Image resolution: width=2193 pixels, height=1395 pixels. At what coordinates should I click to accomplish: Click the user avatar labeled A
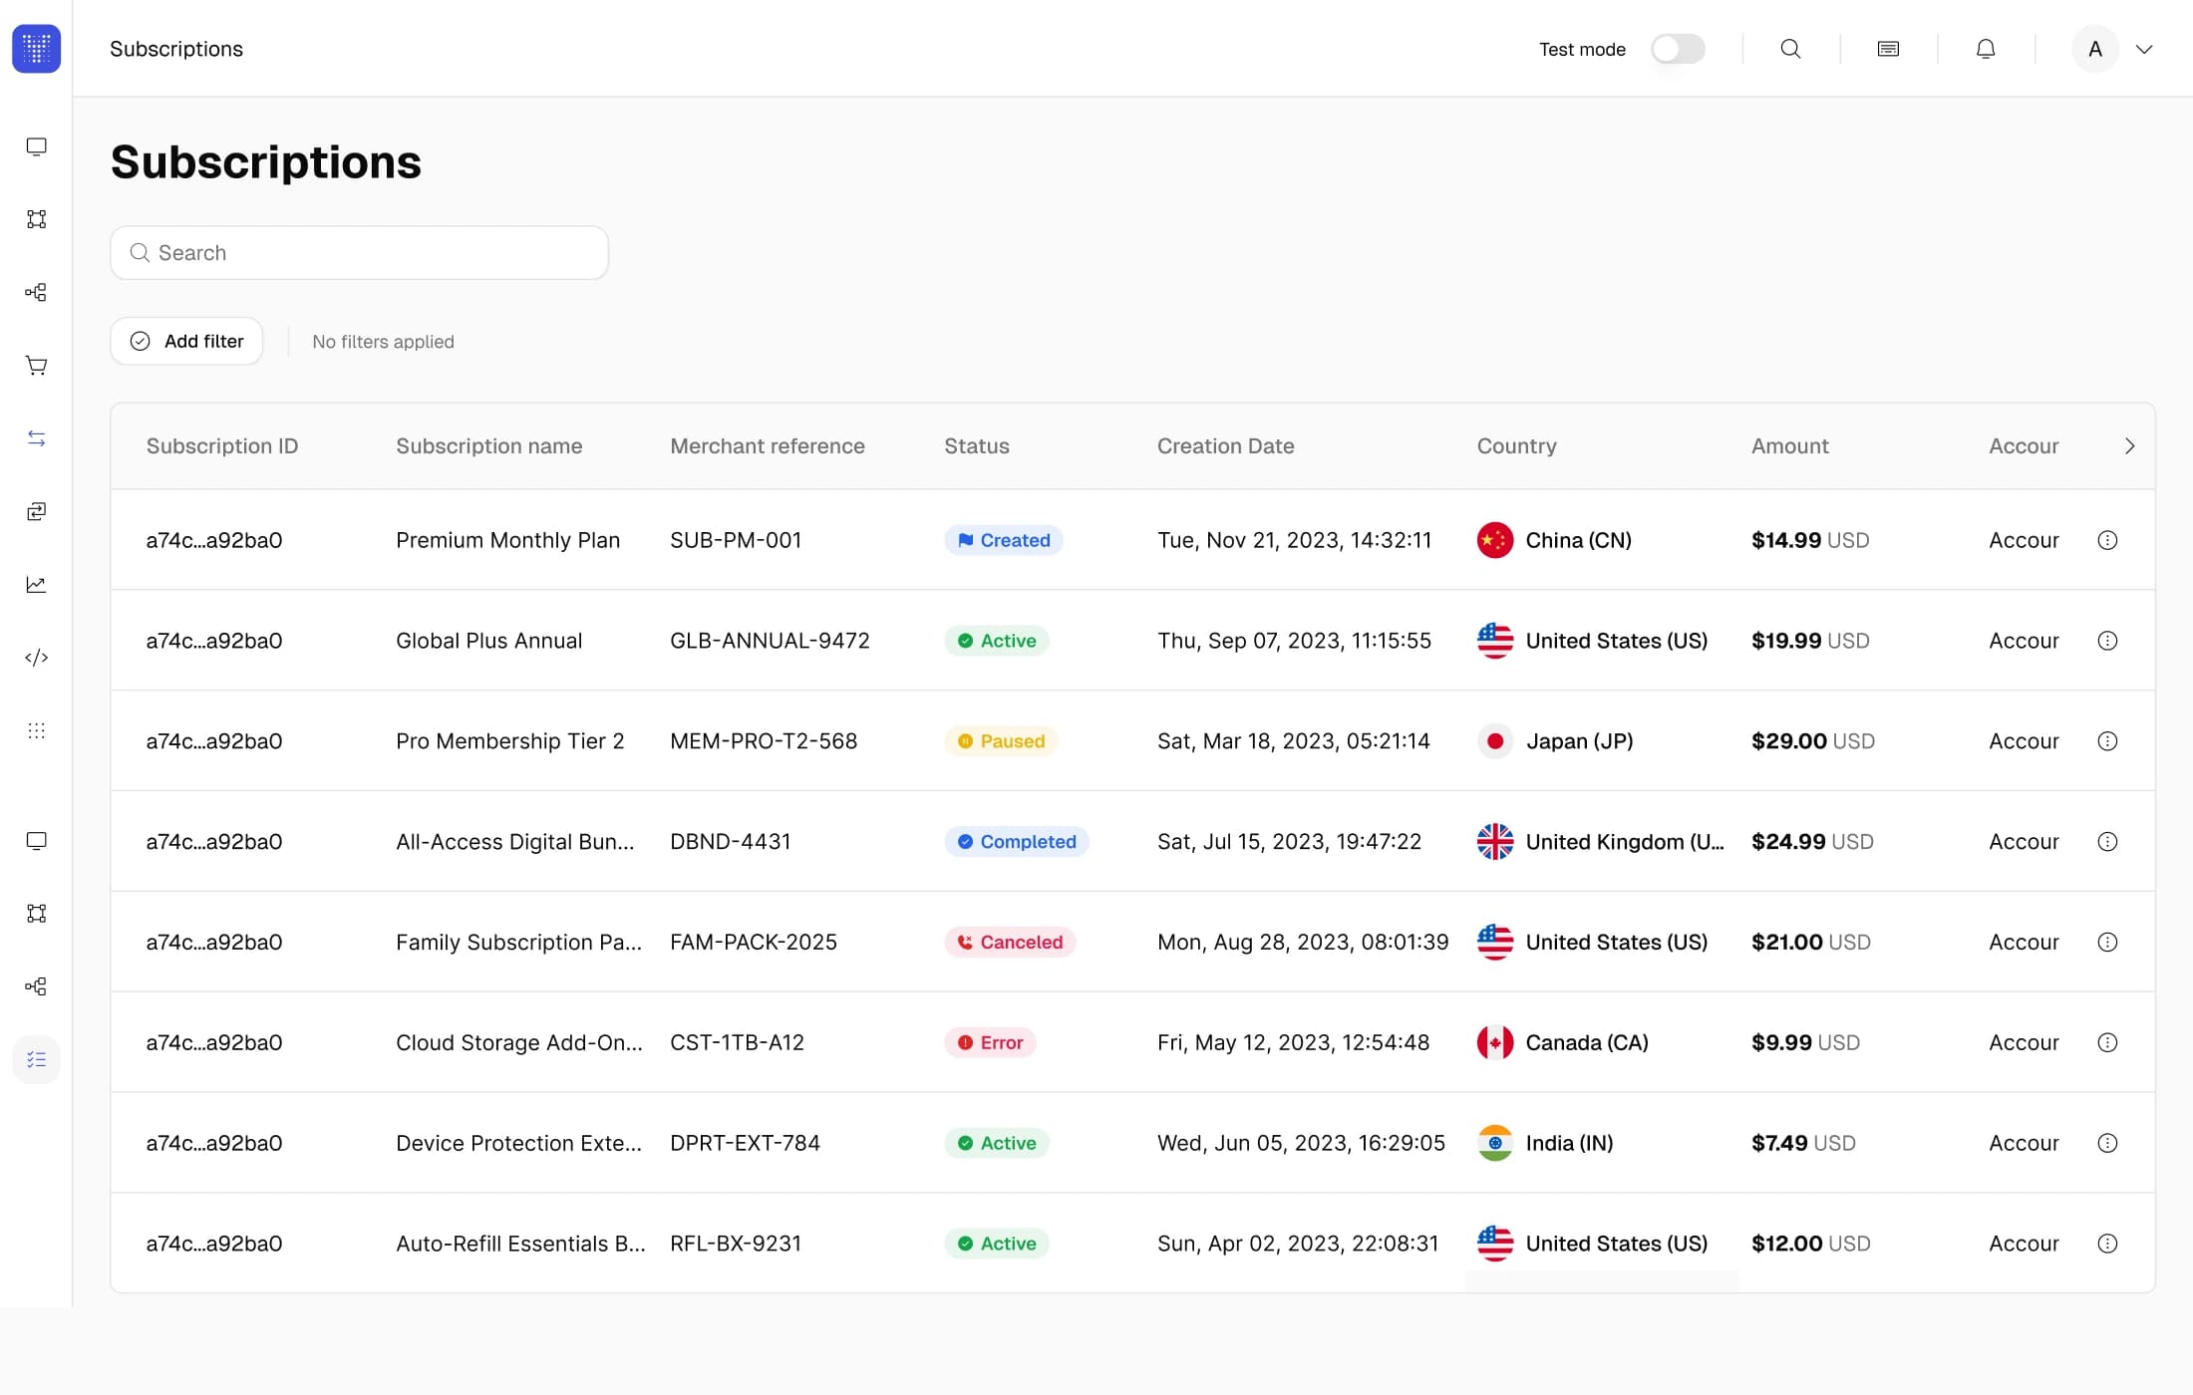[x=2094, y=49]
